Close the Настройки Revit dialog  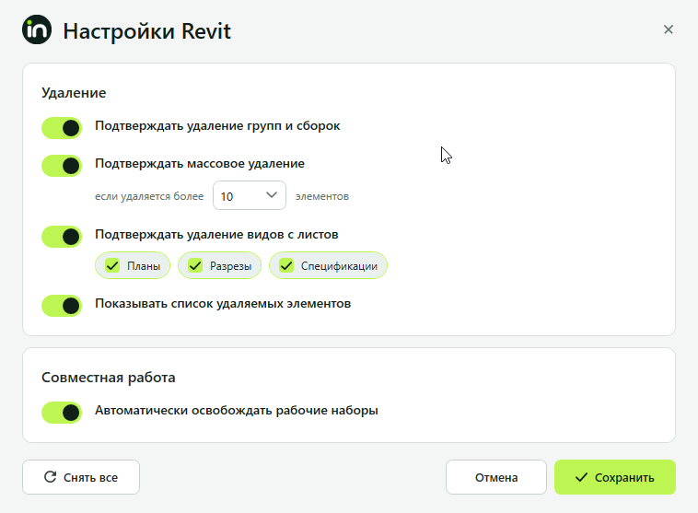669,29
